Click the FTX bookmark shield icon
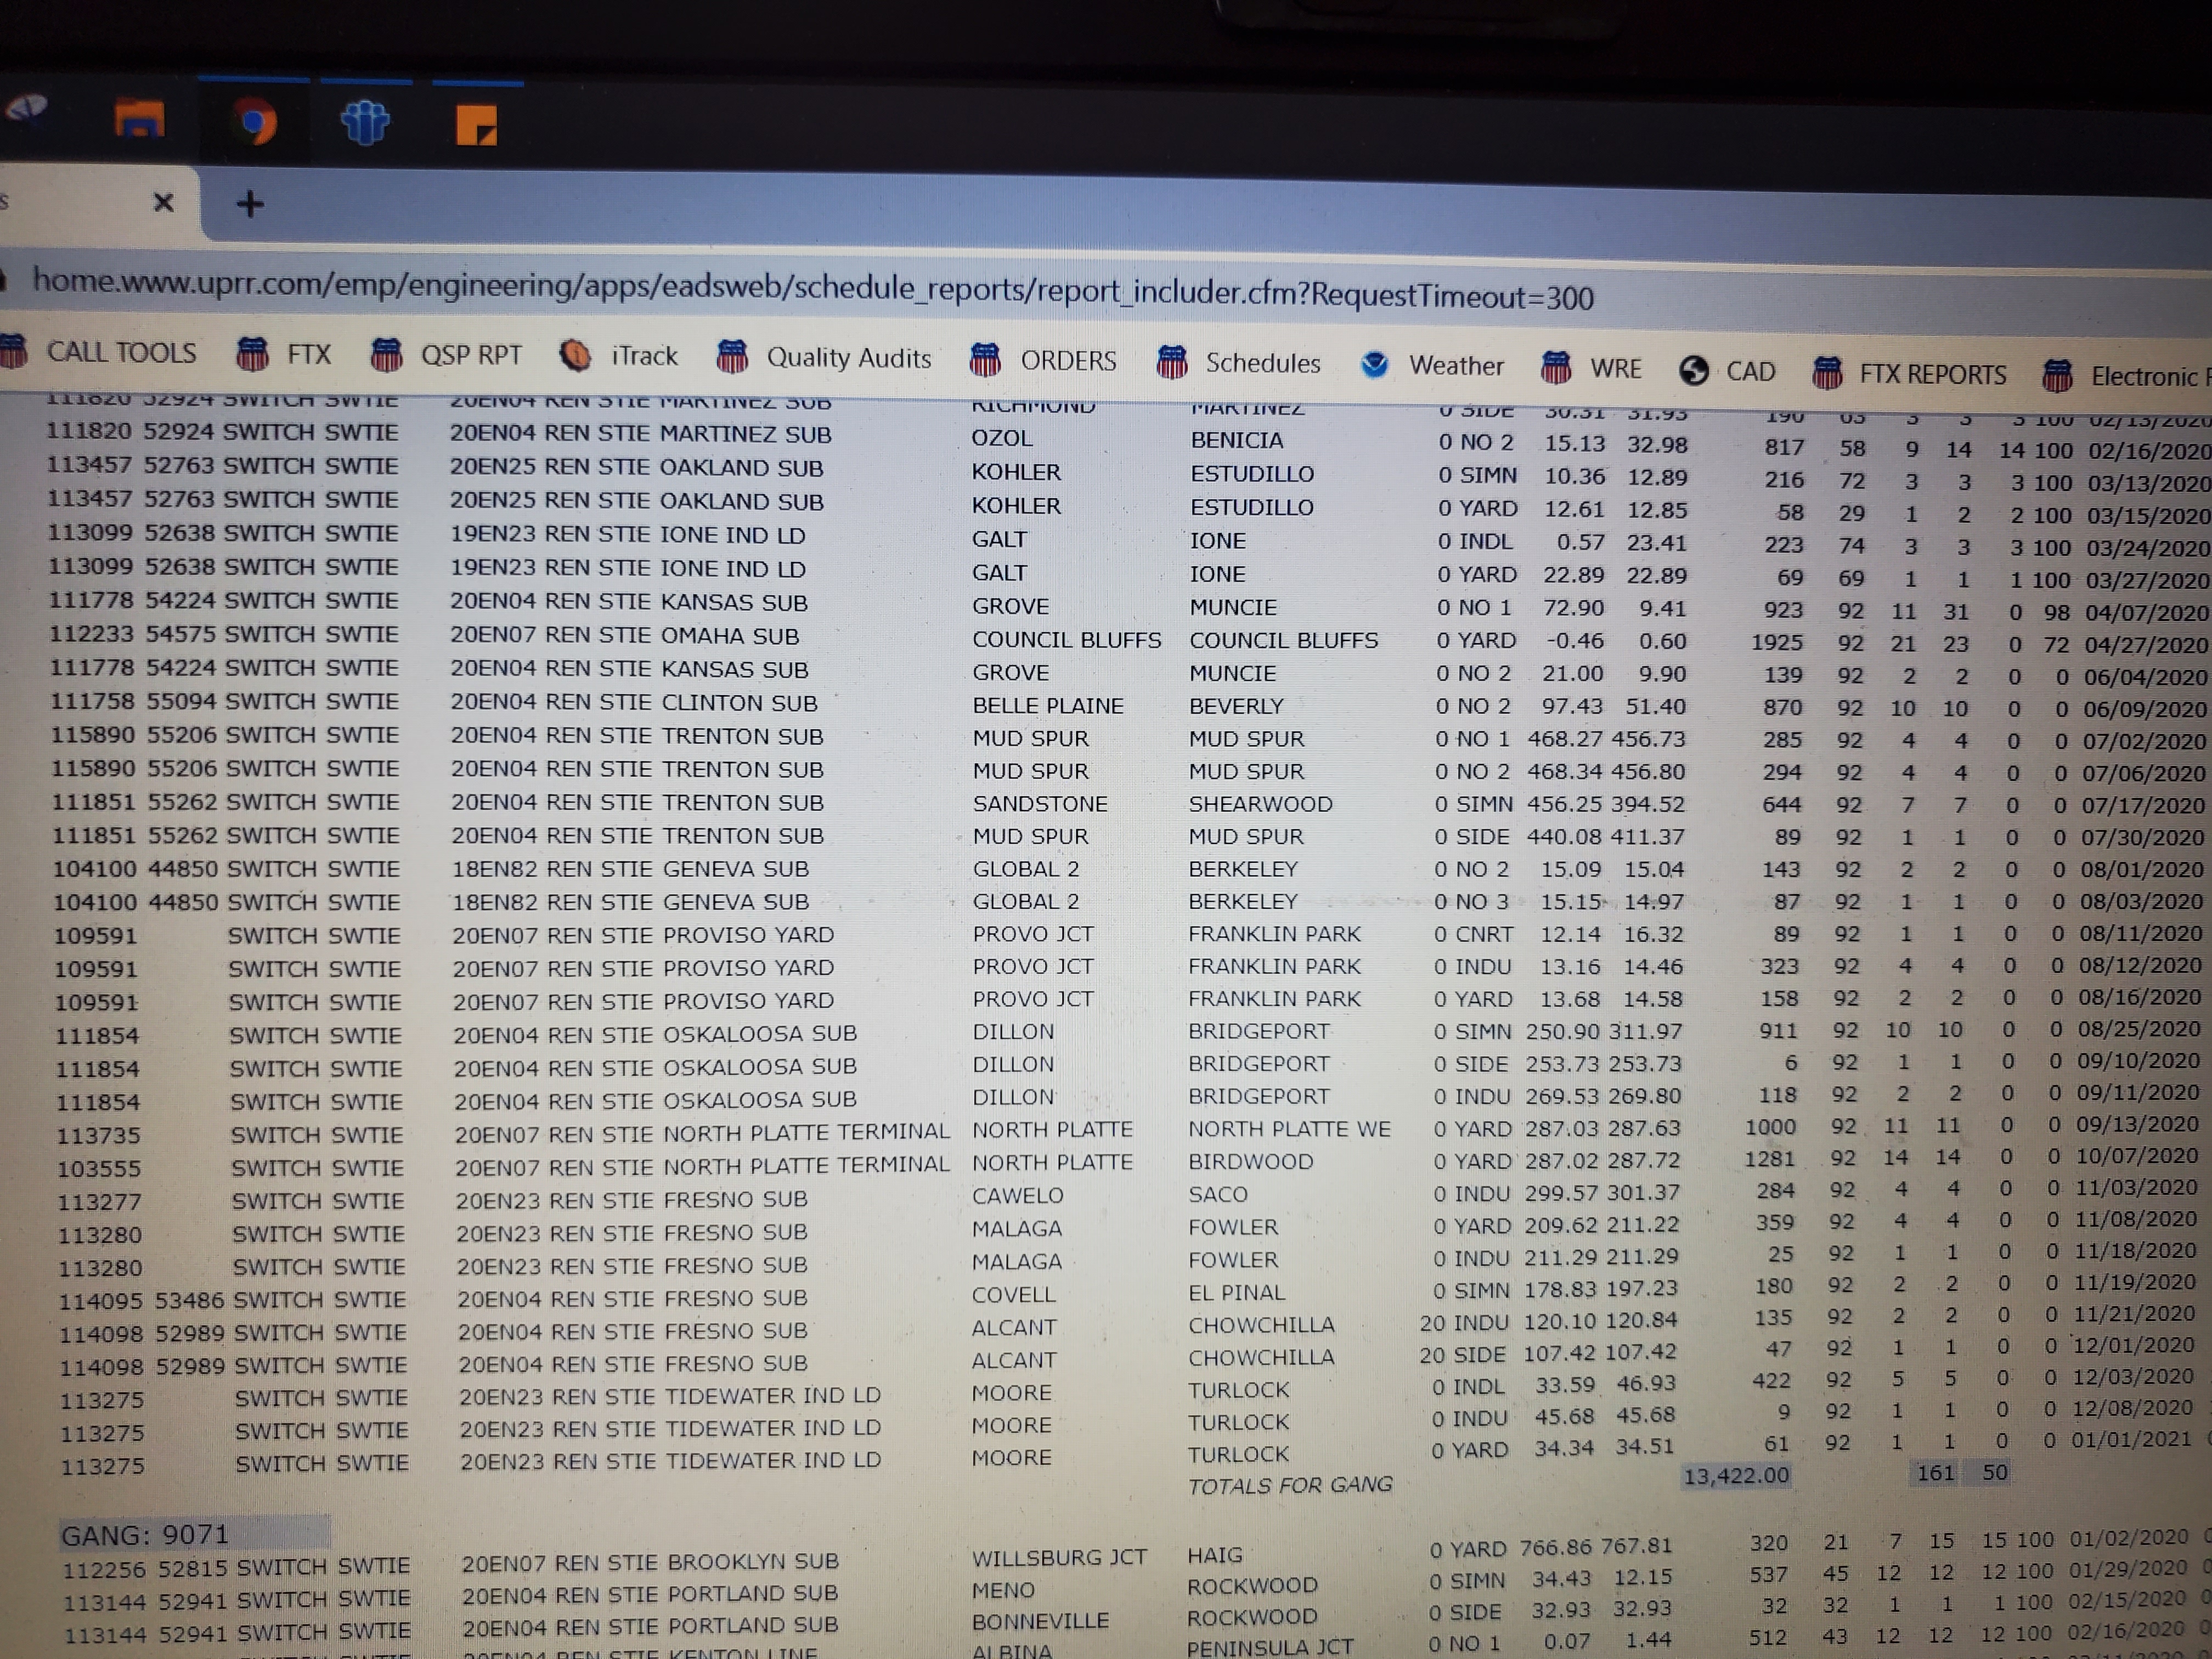This screenshot has height=1659, width=2212. click(252, 354)
